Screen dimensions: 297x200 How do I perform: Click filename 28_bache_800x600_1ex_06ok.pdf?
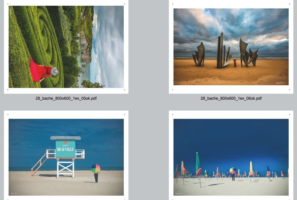(231, 98)
